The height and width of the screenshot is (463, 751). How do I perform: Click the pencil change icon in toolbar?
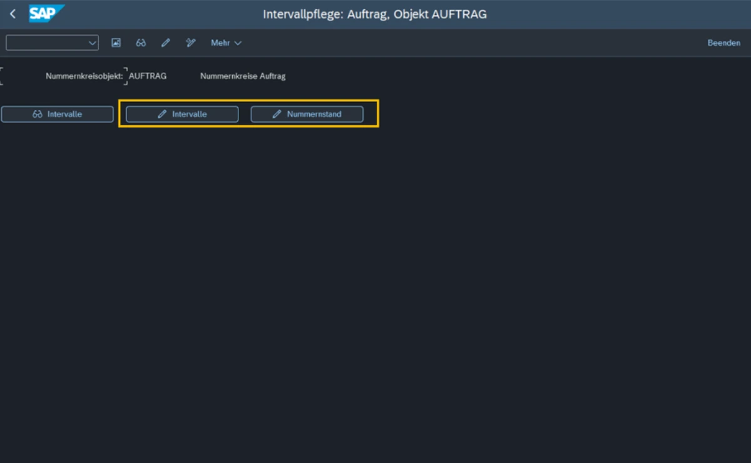coord(166,43)
